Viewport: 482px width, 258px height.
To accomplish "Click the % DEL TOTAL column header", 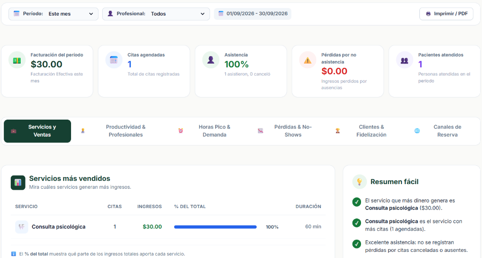I will 190,207.
